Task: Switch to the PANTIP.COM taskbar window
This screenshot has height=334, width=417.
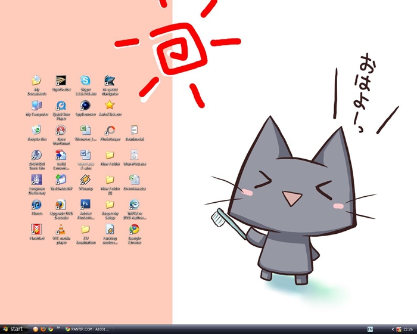Action: (x=88, y=329)
